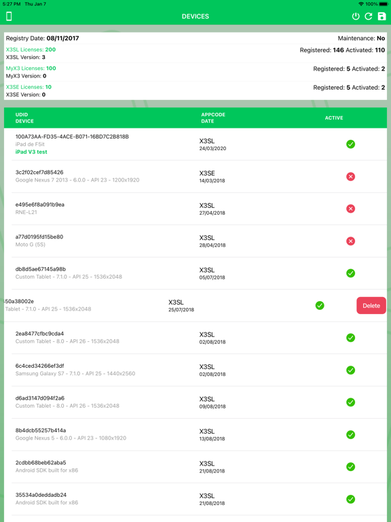Toggle active status for Samsung Galaxy S7

tap(350, 370)
